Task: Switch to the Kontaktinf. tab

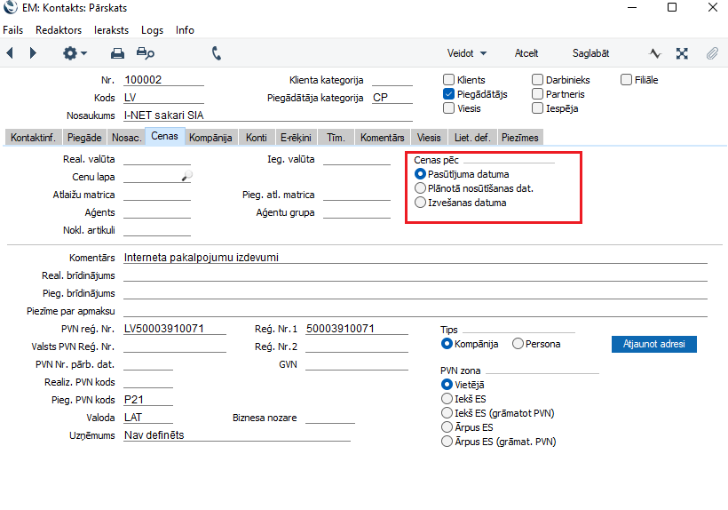Action: pyautogui.click(x=33, y=138)
